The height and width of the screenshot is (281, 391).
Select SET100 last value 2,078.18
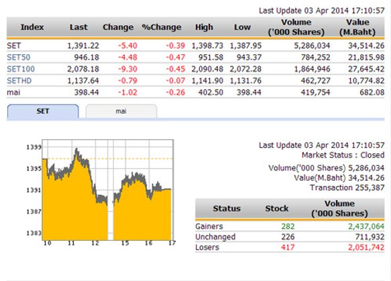[83, 69]
